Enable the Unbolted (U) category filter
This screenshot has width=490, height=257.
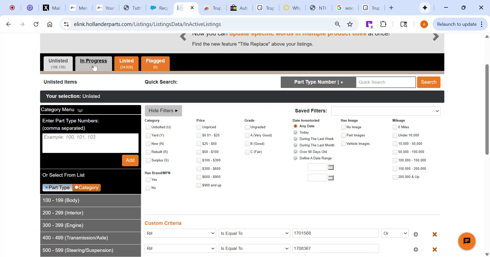148,127
